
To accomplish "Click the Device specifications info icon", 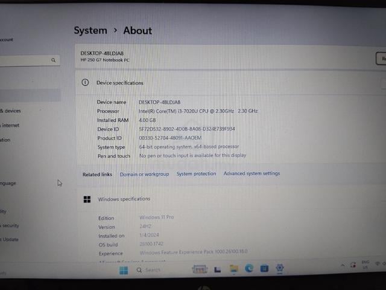I will pos(85,82).
